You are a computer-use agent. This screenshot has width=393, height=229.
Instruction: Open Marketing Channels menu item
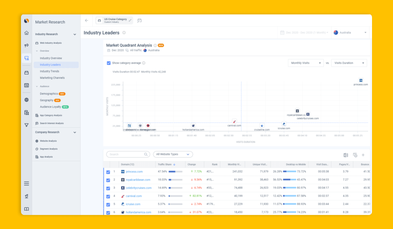pos(52,78)
